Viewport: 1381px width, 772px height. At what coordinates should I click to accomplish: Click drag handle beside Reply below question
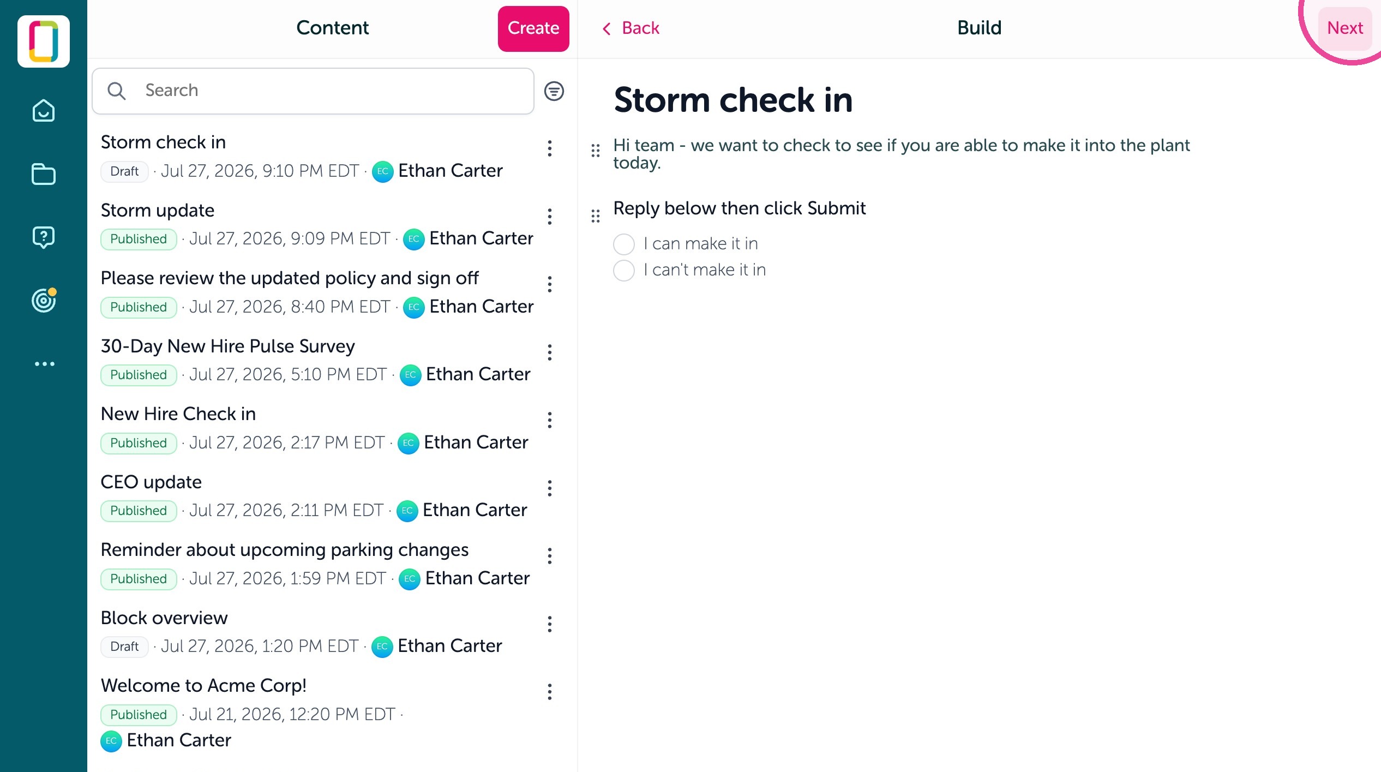(596, 216)
